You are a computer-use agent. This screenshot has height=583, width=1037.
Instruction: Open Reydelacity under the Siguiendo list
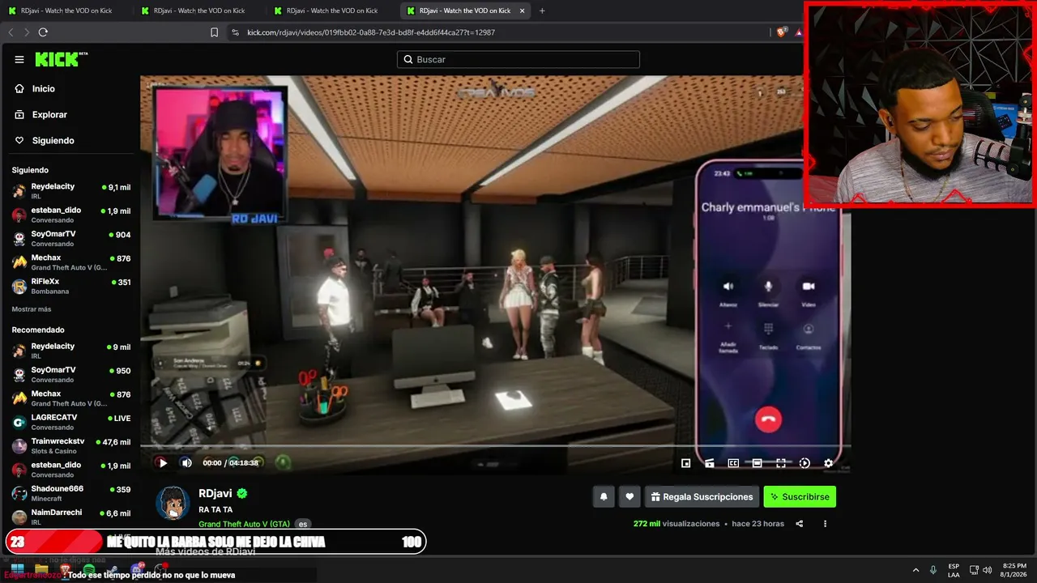point(71,190)
